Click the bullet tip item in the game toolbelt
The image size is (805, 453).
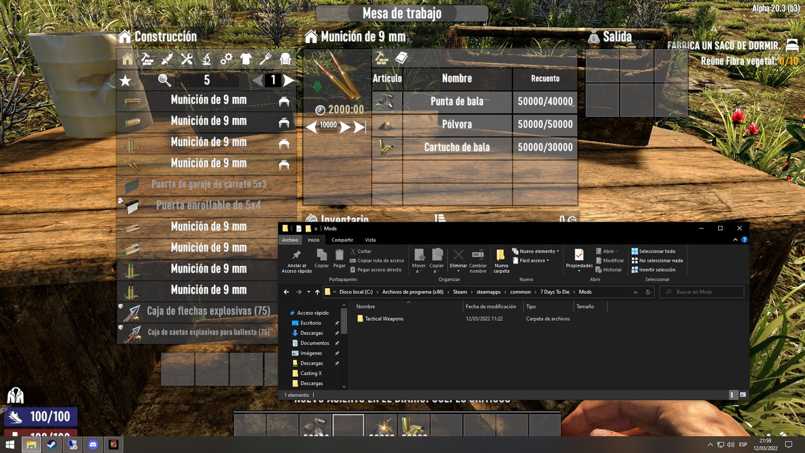click(x=316, y=426)
